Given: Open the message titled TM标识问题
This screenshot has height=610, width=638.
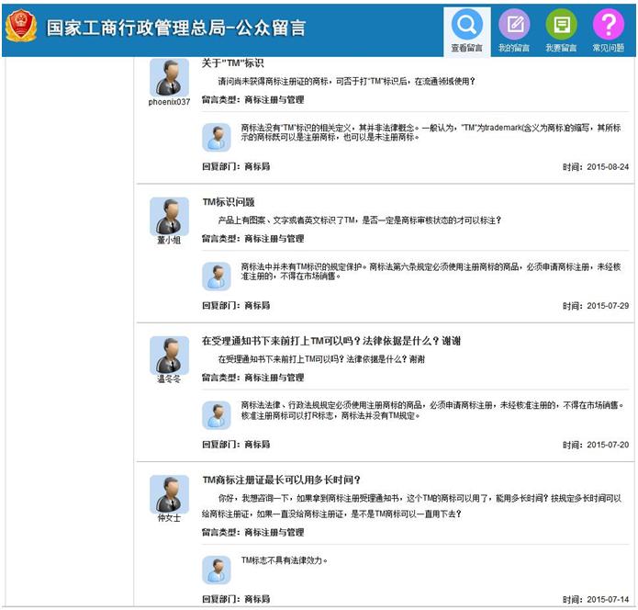Looking at the screenshot, I should click(x=229, y=202).
